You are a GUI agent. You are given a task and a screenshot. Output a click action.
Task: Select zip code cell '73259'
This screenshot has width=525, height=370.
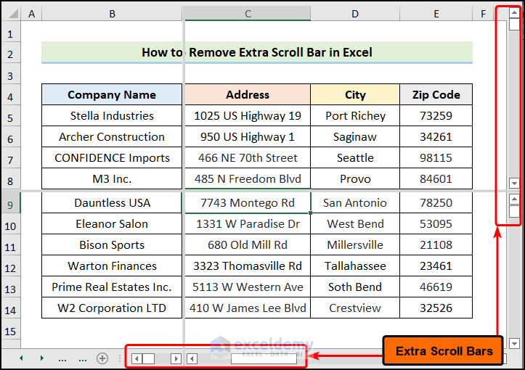(436, 116)
